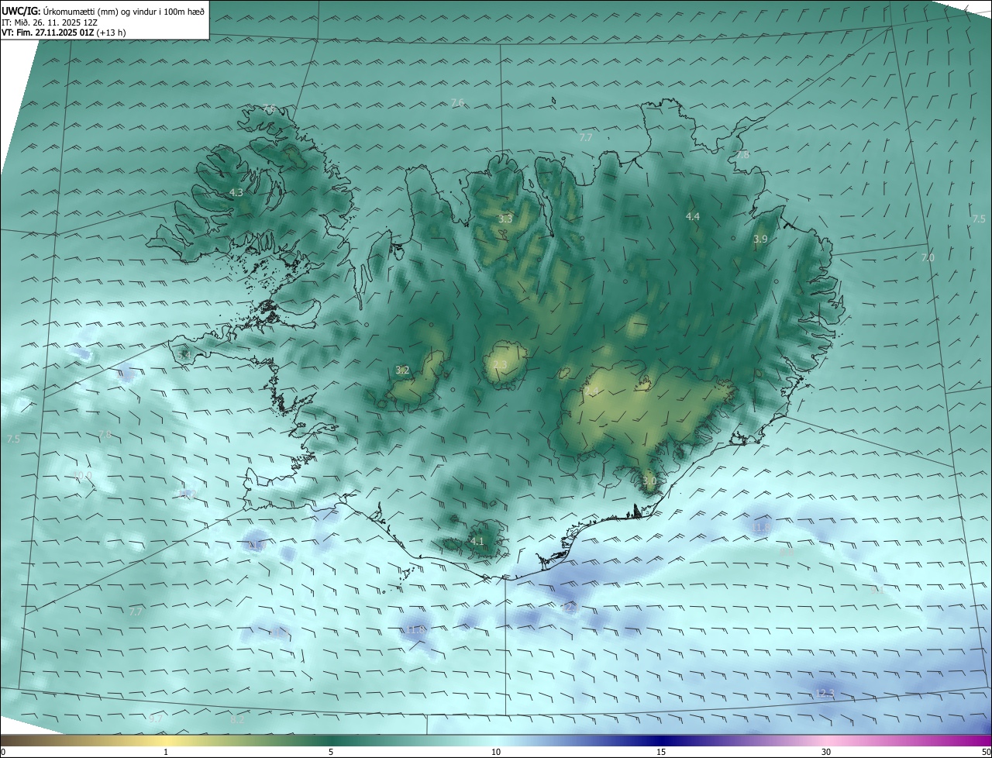Click the '10.0' value over the southwest ocean

(x=83, y=476)
